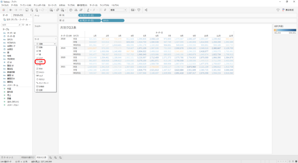Click the カテゴリ pill on the Rows shelf
The width and height of the screenshot is (298, 163).
(113, 20)
